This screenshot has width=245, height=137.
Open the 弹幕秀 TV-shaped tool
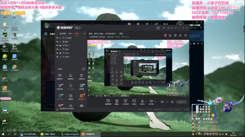(x=71, y=97)
